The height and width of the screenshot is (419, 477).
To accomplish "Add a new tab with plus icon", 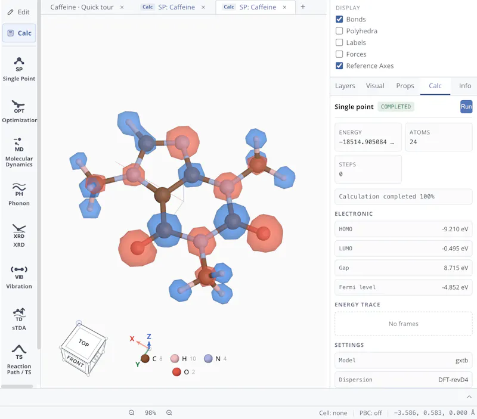I will (303, 7).
